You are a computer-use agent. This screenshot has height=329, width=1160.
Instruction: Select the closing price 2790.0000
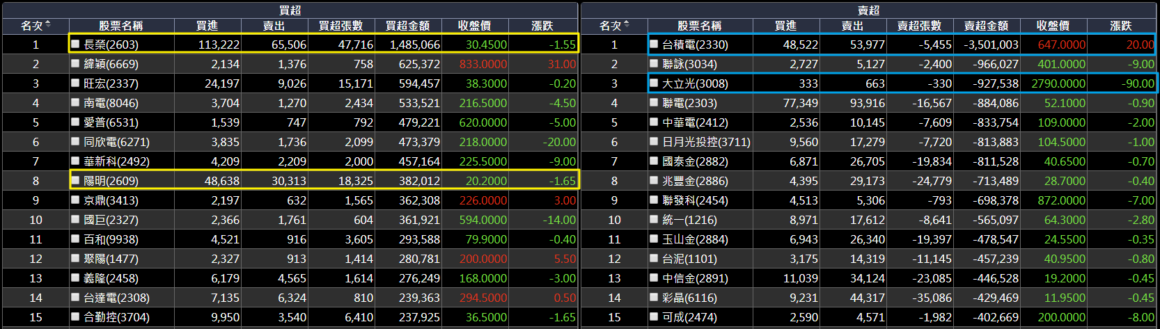(x=1058, y=83)
